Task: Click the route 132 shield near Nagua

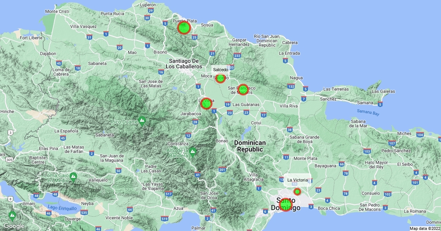Action: [x=291, y=87]
